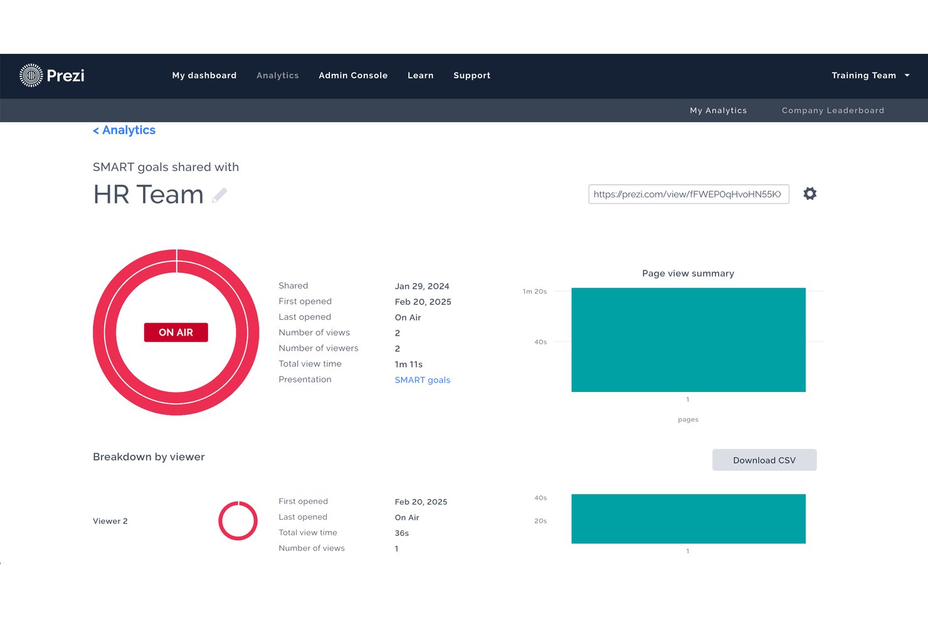Open the Analytics nav item
Image resolution: width=928 pixels, height=618 pixels.
278,75
